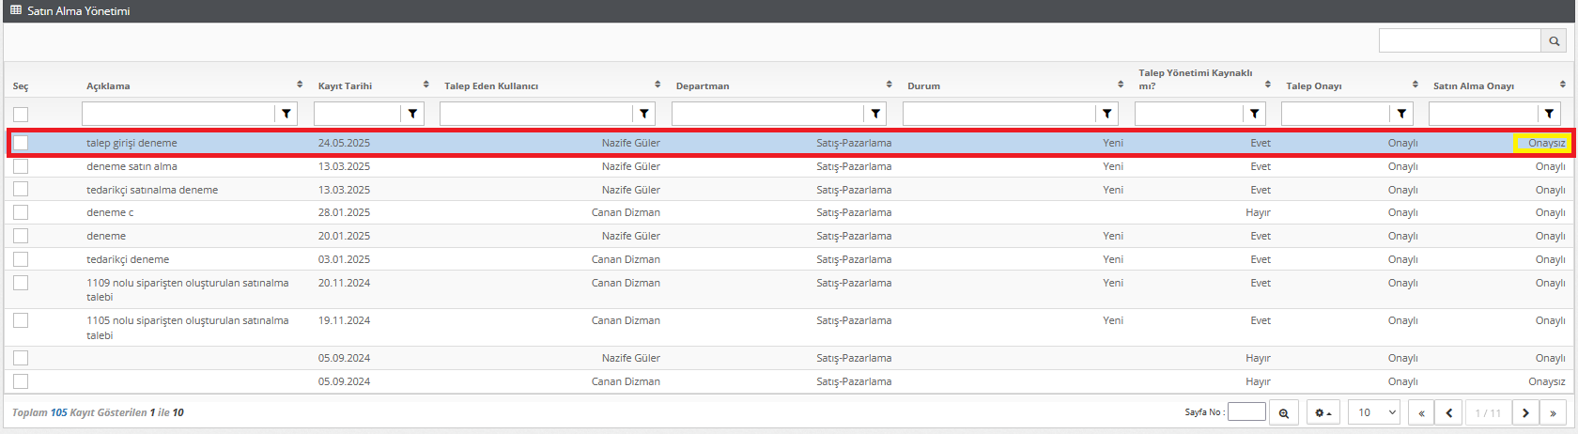The image size is (1578, 434).
Task: Click the Departman column filter funnel
Action: point(875,114)
